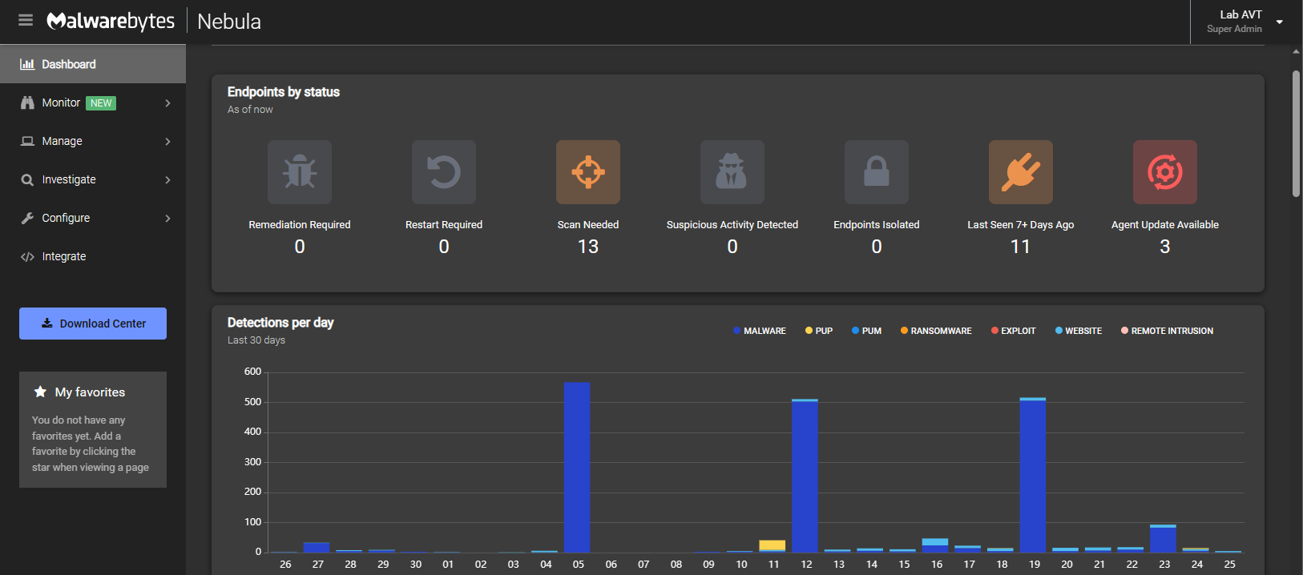
Task: Hide the REMOTE INTRUSION legend series
Action: pos(1167,331)
